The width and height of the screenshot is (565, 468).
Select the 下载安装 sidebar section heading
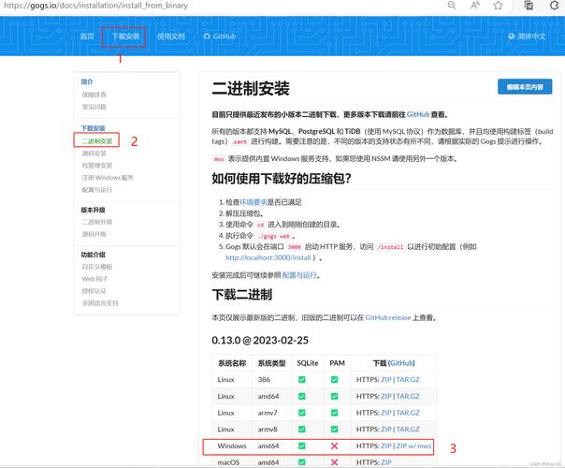pyautogui.click(x=93, y=128)
